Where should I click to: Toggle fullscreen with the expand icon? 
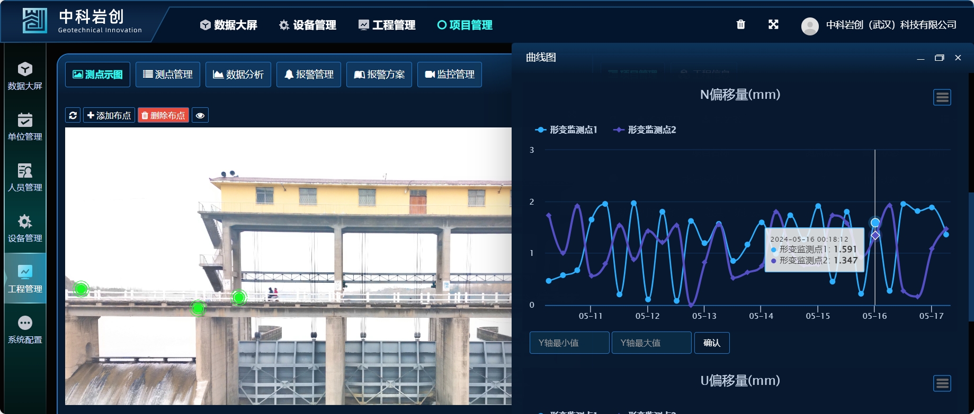(x=773, y=24)
